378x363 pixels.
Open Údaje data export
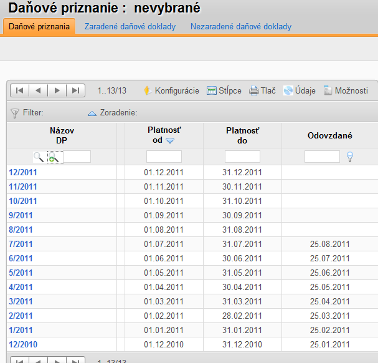pos(299,91)
